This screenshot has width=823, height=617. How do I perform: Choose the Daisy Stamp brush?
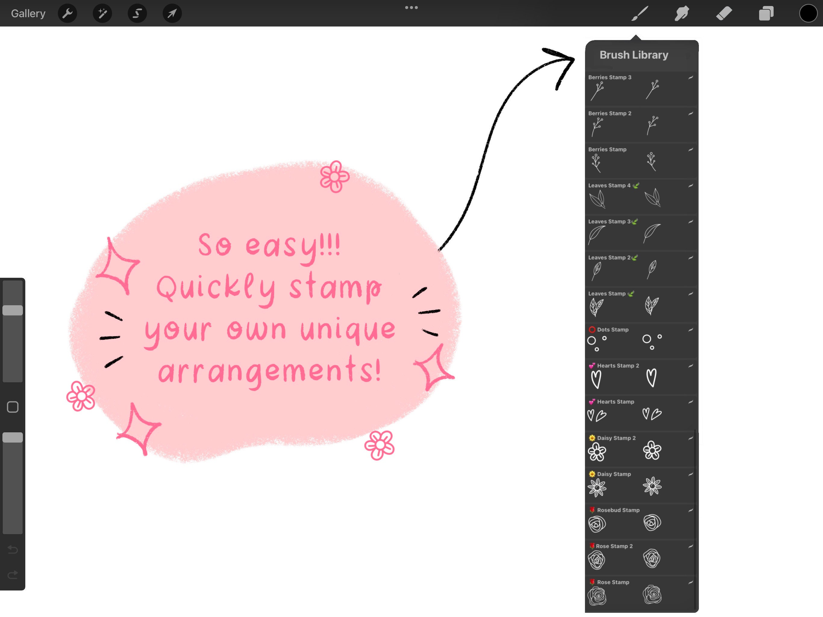coord(641,486)
